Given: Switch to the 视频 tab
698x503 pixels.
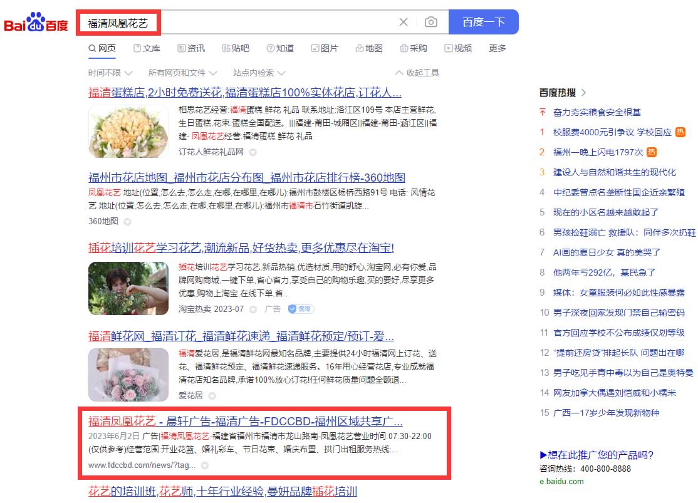Looking at the screenshot, I should pyautogui.click(x=458, y=48).
